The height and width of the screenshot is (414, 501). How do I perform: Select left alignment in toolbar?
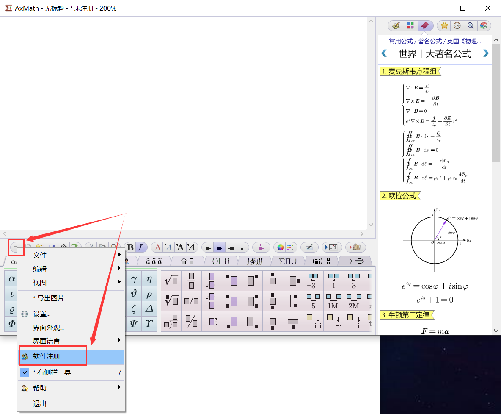point(208,247)
